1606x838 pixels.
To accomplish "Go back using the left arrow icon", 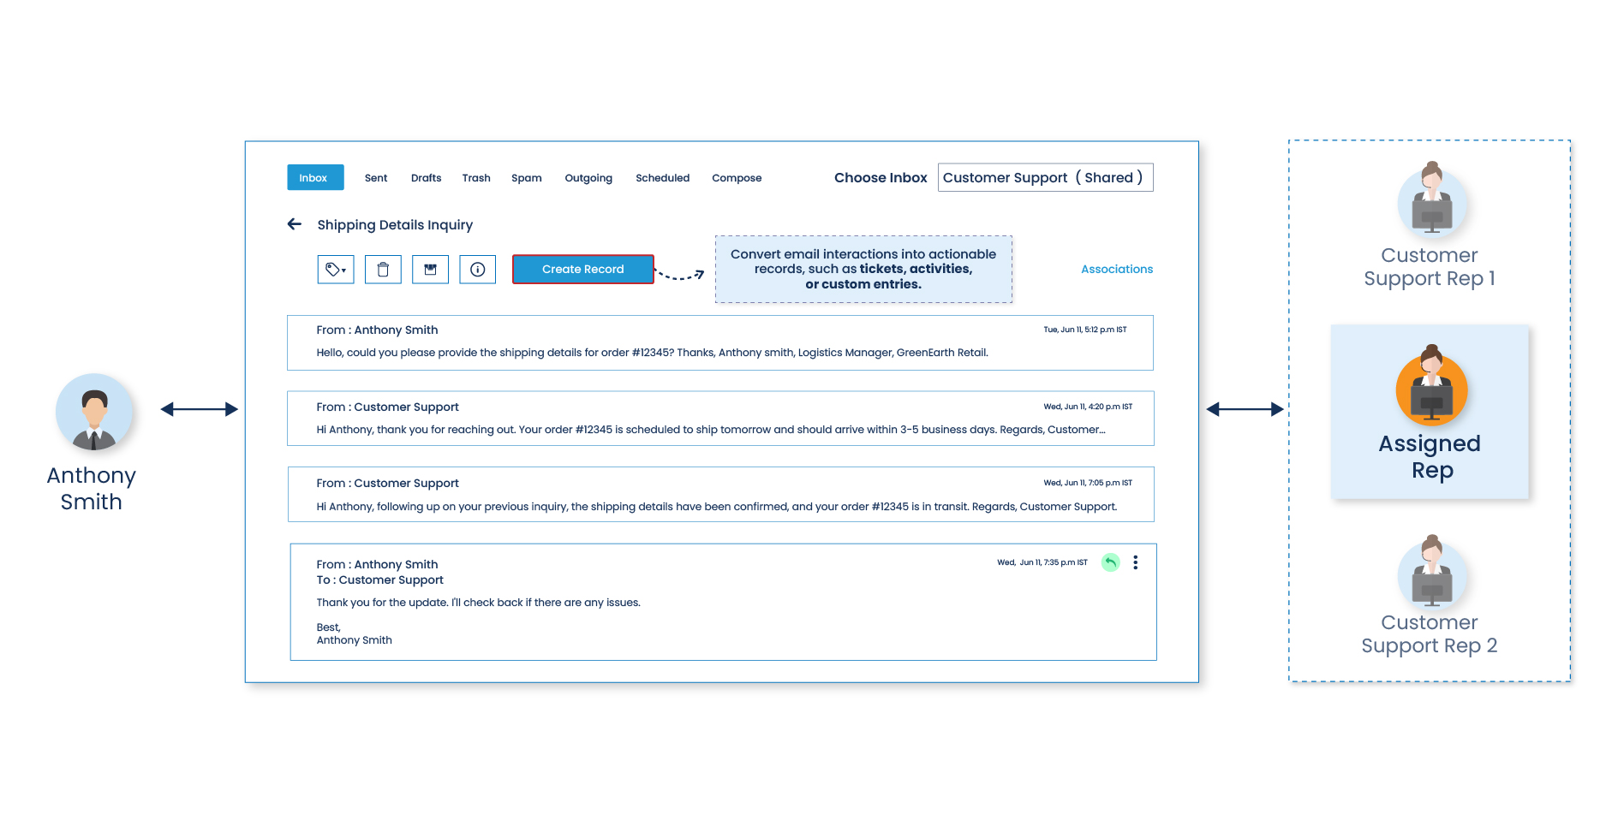I will click(295, 224).
